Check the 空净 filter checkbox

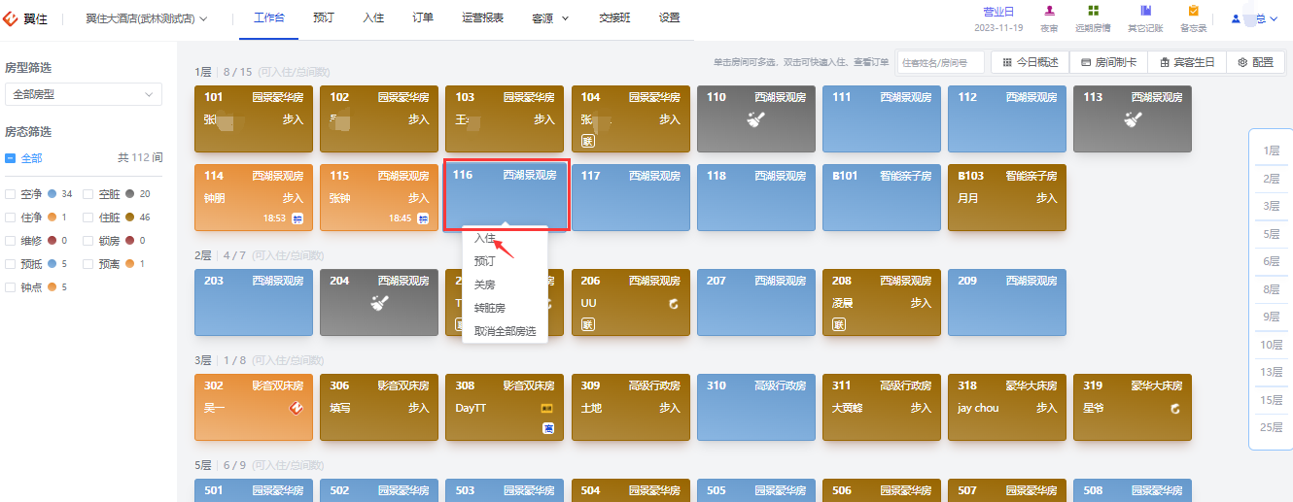10,194
